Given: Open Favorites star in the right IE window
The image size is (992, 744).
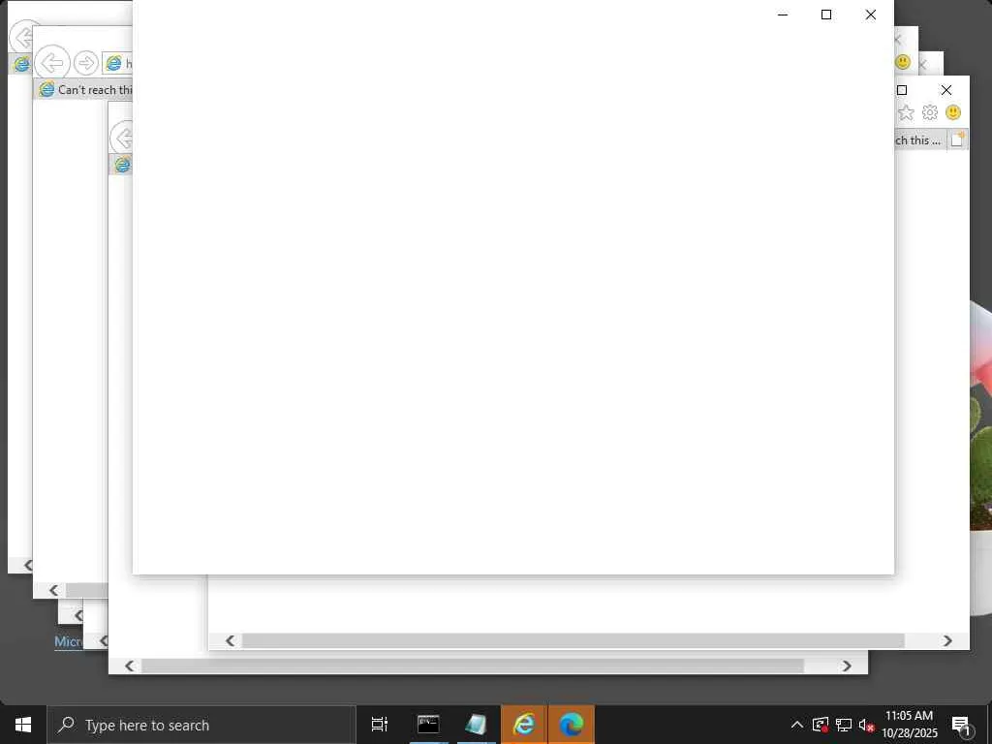Looking at the screenshot, I should pyautogui.click(x=906, y=112).
